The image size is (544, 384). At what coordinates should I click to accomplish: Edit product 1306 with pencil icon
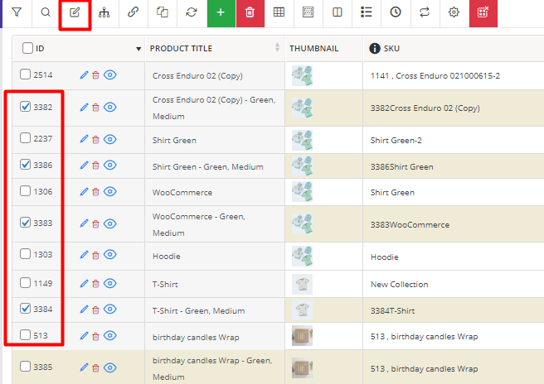tap(85, 191)
